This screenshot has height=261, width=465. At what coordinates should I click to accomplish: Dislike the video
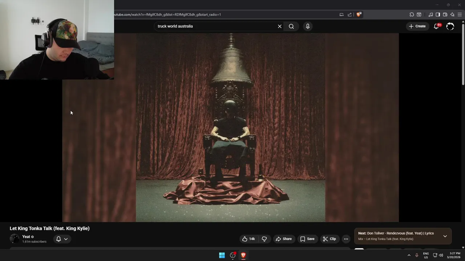pyautogui.click(x=264, y=239)
